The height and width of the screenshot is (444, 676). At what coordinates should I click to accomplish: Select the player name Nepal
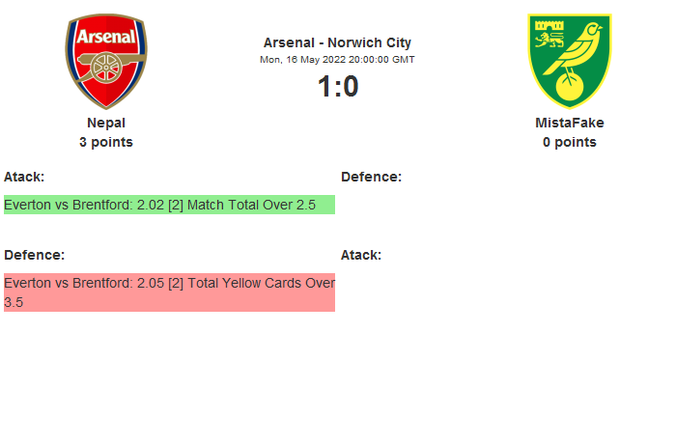pos(106,123)
